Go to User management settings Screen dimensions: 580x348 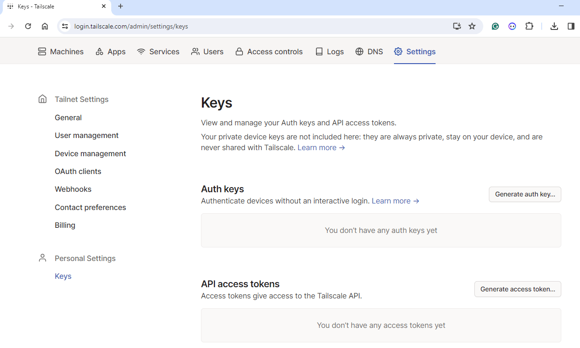click(86, 135)
